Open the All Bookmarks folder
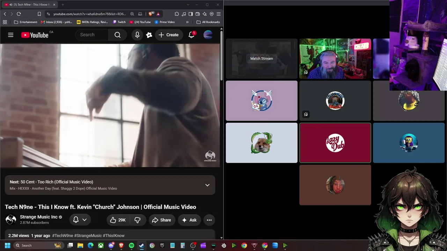This screenshot has width=447, height=251. coord(208,22)
